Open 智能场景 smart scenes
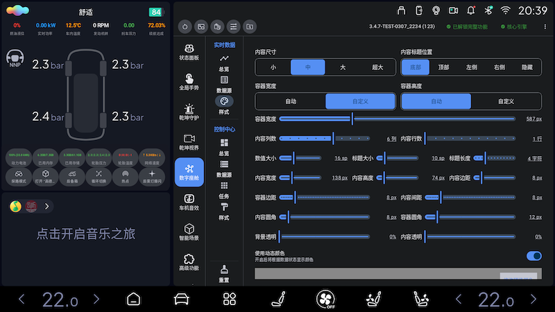Screen dimensions: 555x312 pos(189,232)
